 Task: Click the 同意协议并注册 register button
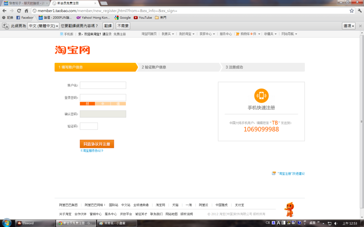[x=97, y=144]
